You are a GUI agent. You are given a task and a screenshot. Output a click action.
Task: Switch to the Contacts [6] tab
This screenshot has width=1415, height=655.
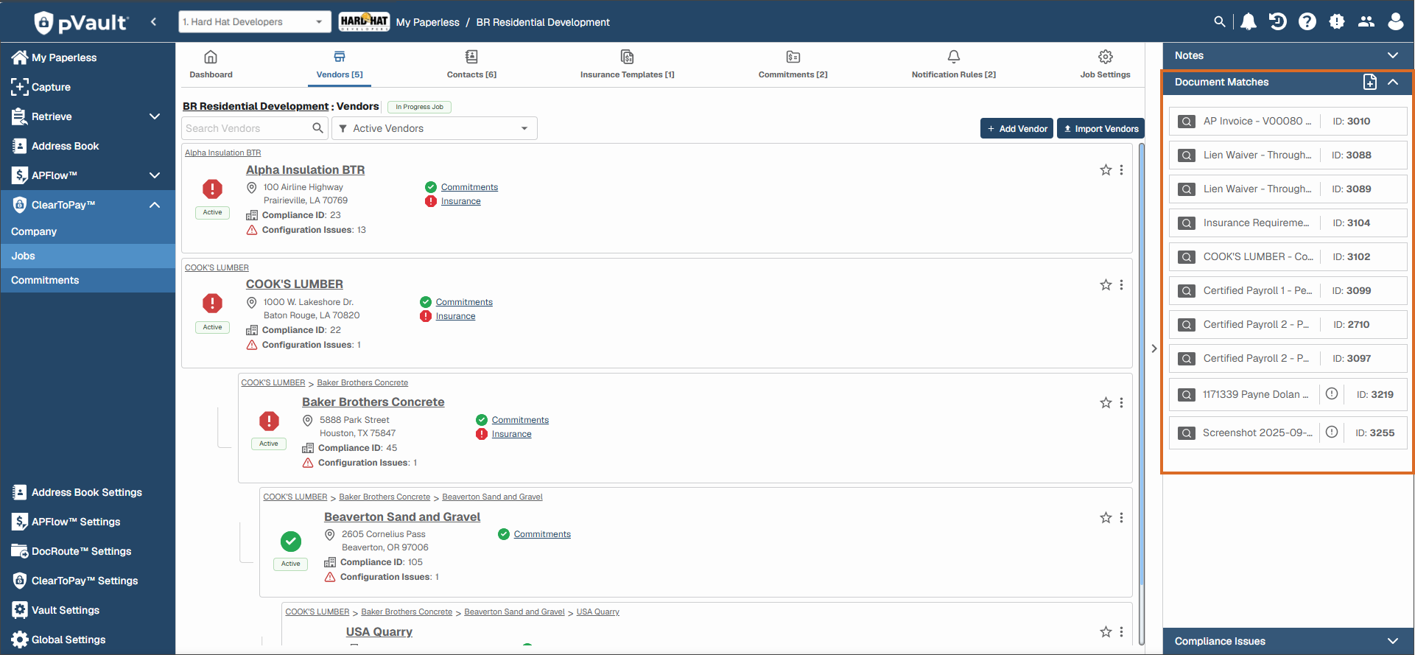click(x=471, y=65)
